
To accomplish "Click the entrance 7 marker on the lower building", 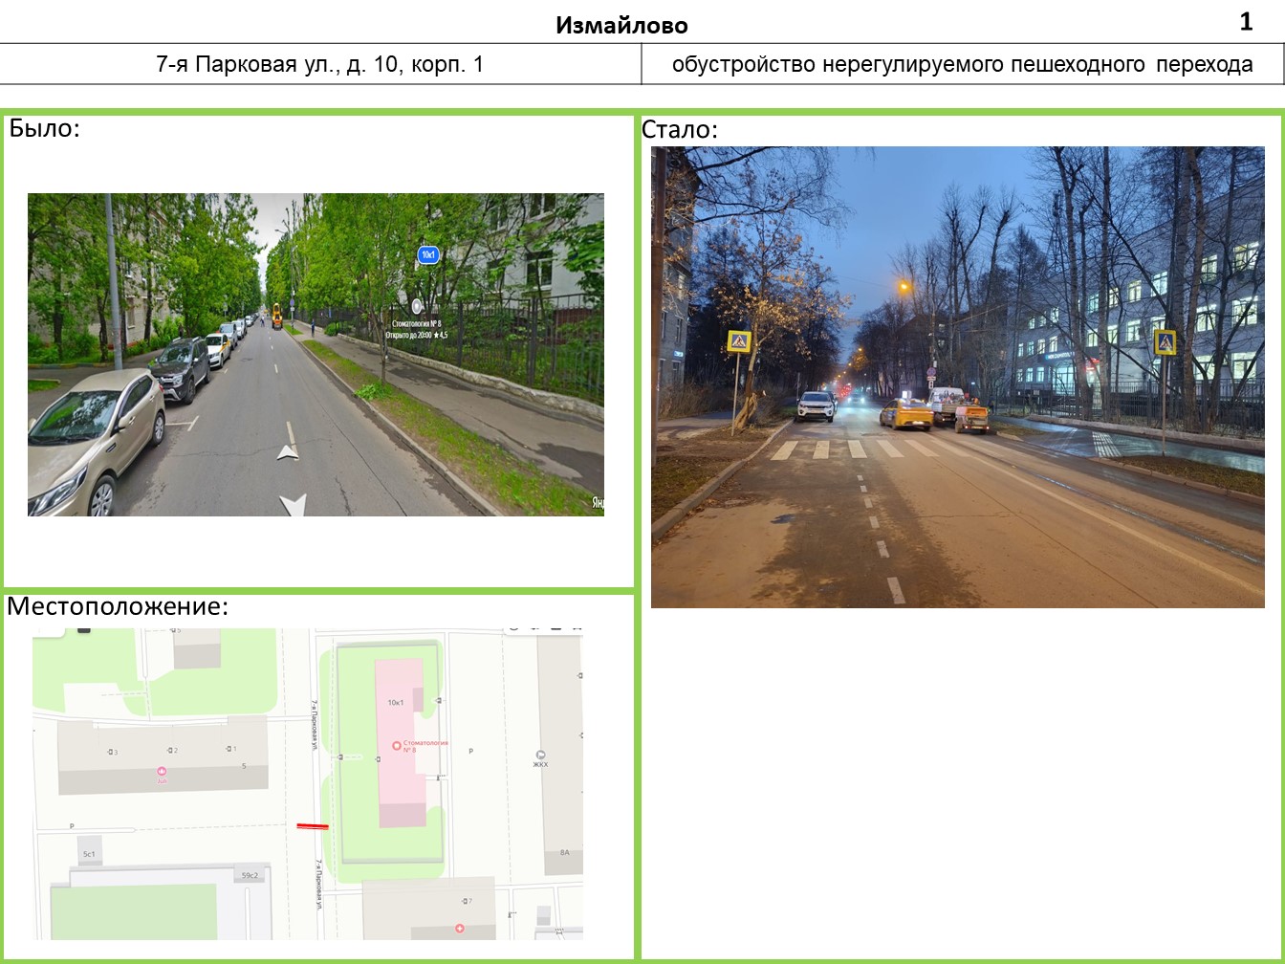I will click(467, 901).
